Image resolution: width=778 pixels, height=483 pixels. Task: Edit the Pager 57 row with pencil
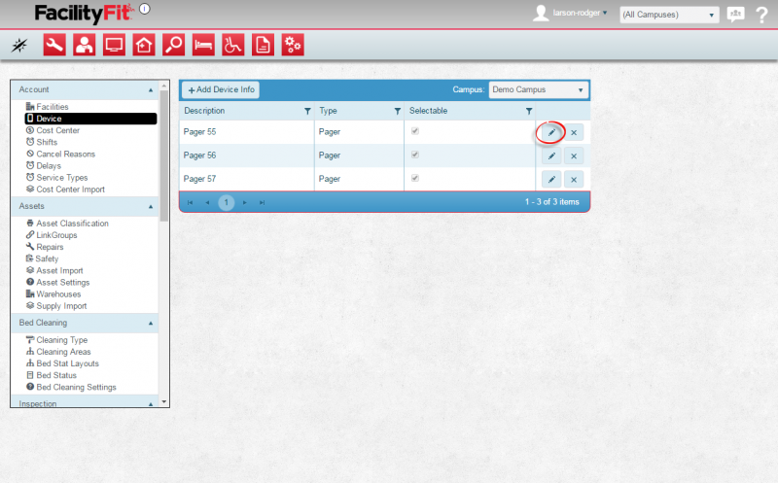[551, 180]
